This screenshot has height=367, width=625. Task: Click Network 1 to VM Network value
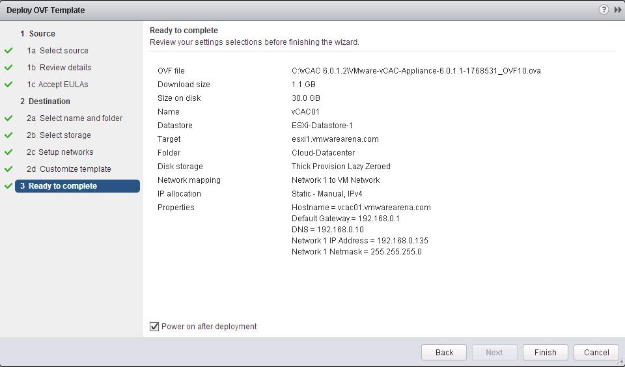click(336, 180)
